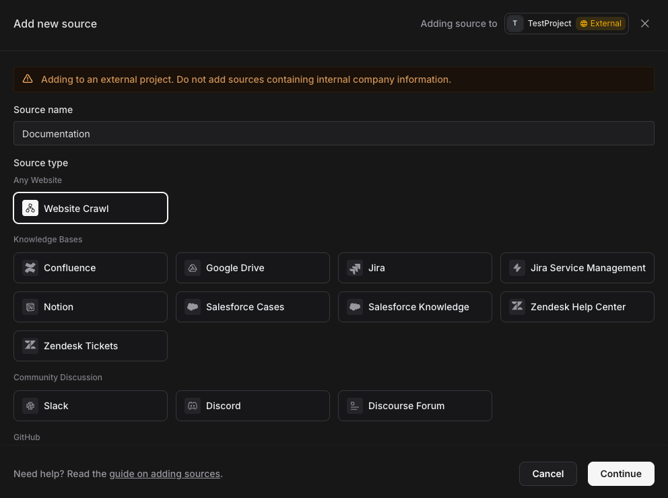Viewport: 668px width, 498px height.
Task: Focus the Source name input field
Action: click(x=334, y=133)
